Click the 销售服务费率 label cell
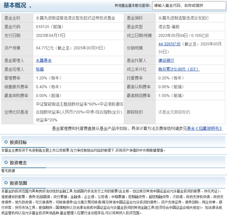Viewport: 227px width, 216px height. pos(17,87)
